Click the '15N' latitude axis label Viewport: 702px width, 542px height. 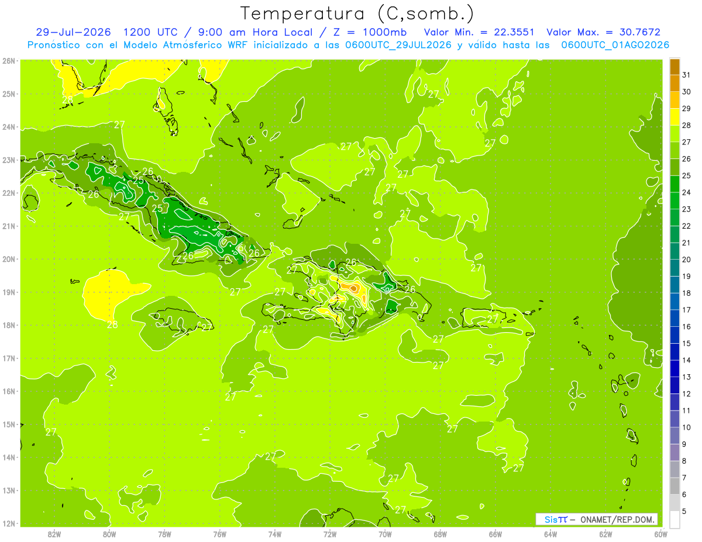click(x=9, y=424)
